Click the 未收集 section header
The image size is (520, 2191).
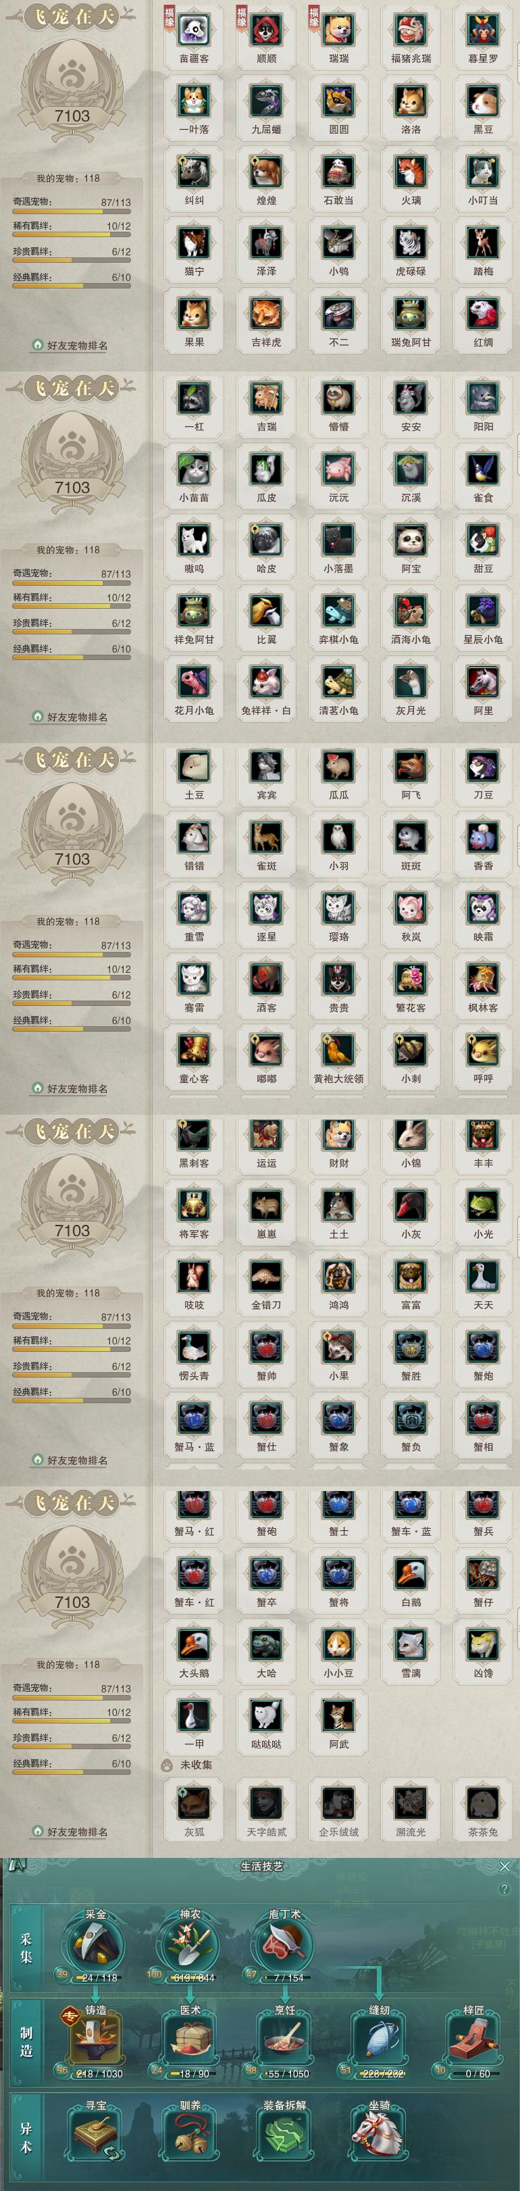197,1765
